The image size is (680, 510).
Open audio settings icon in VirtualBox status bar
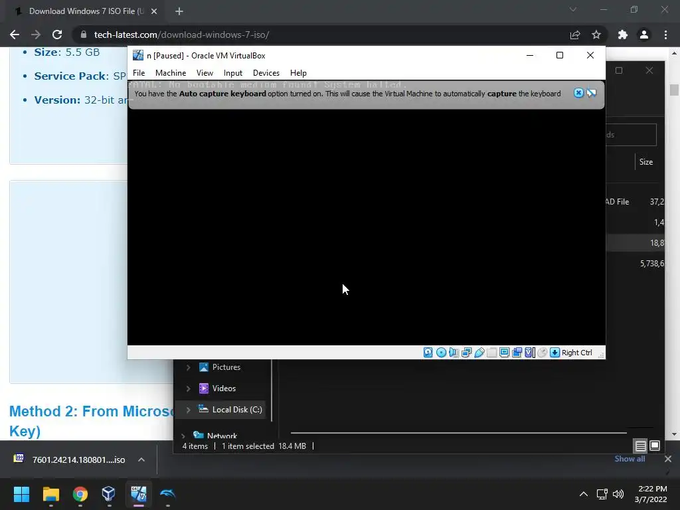coord(454,353)
